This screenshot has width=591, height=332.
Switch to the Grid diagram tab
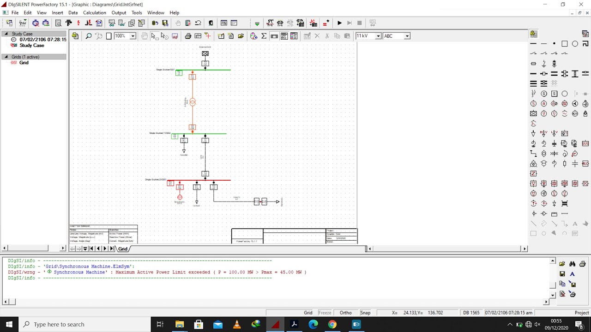click(122, 249)
